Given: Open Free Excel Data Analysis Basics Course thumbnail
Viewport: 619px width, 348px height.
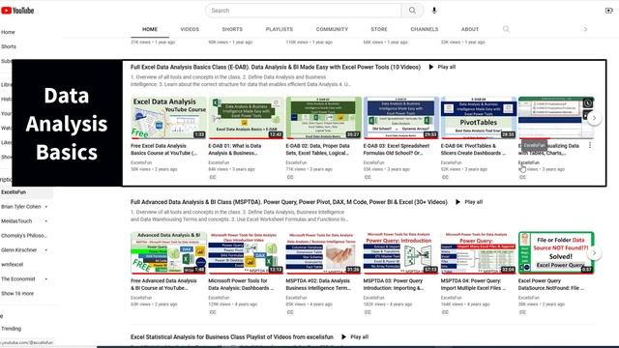Looking at the screenshot, I should point(168,118).
